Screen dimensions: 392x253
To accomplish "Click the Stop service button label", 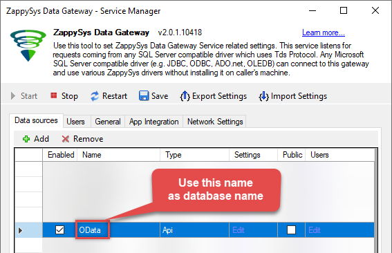I will tap(70, 96).
